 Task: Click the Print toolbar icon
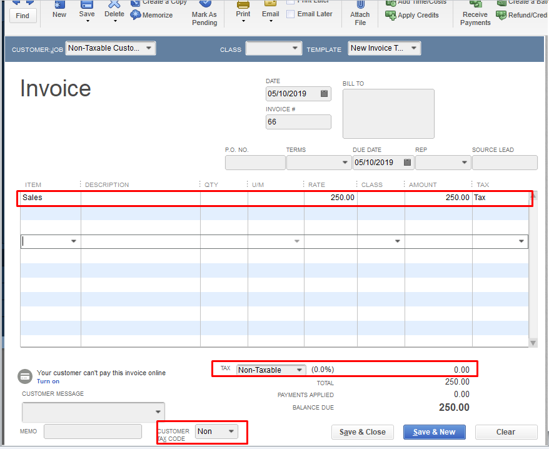tap(243, 6)
